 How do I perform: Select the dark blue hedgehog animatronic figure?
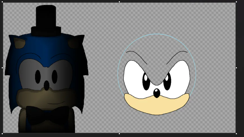[47, 69]
